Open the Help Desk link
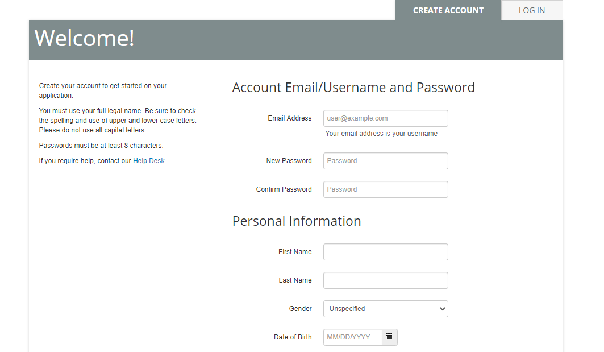 148,161
